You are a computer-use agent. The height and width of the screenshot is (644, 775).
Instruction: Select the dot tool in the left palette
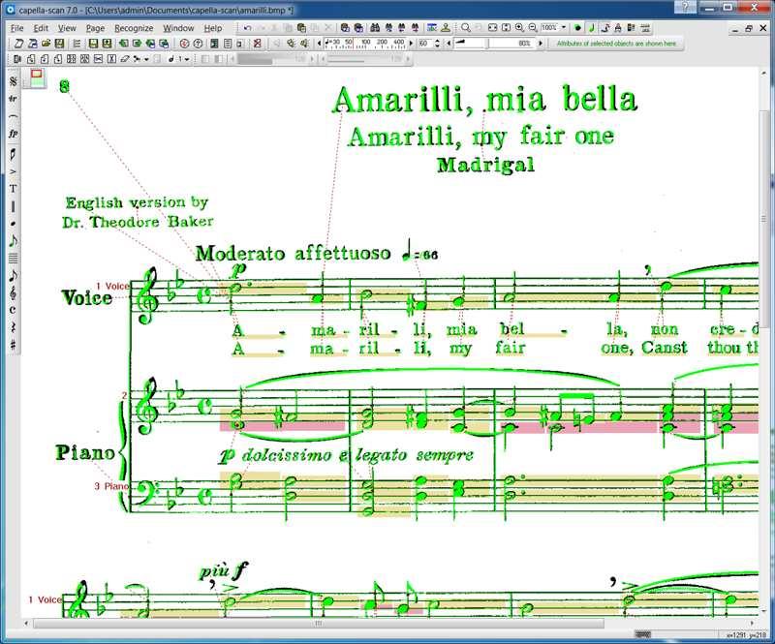[14, 224]
